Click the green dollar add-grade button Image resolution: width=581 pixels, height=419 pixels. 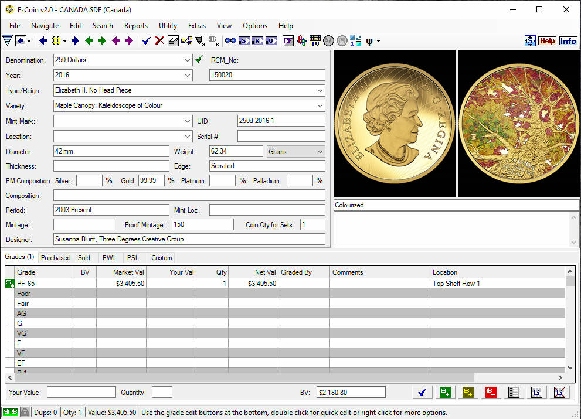tap(444, 392)
